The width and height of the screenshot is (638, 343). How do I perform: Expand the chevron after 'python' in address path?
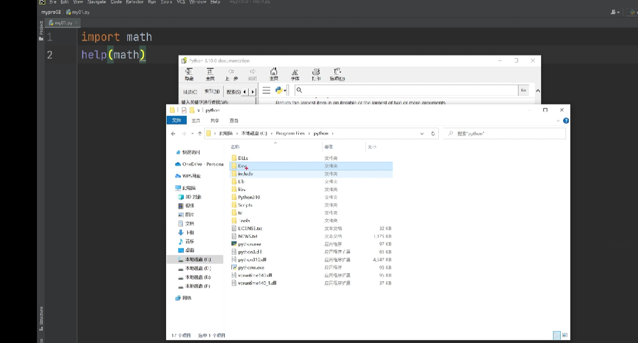(x=332, y=134)
